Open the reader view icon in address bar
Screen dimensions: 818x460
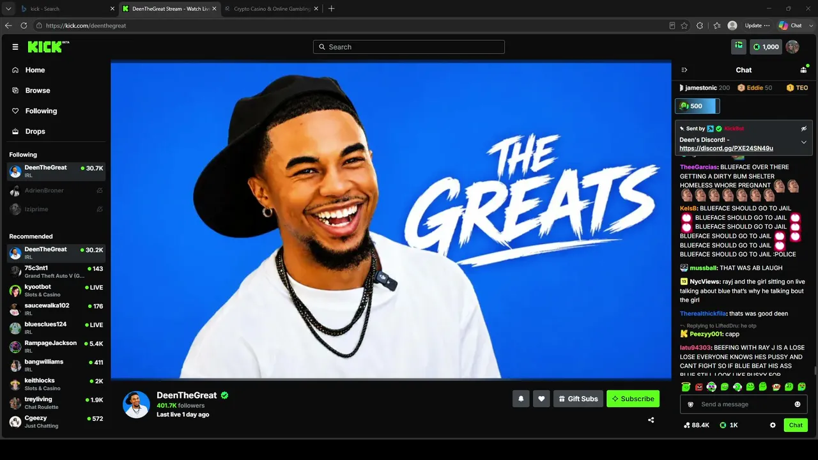pyautogui.click(x=672, y=26)
